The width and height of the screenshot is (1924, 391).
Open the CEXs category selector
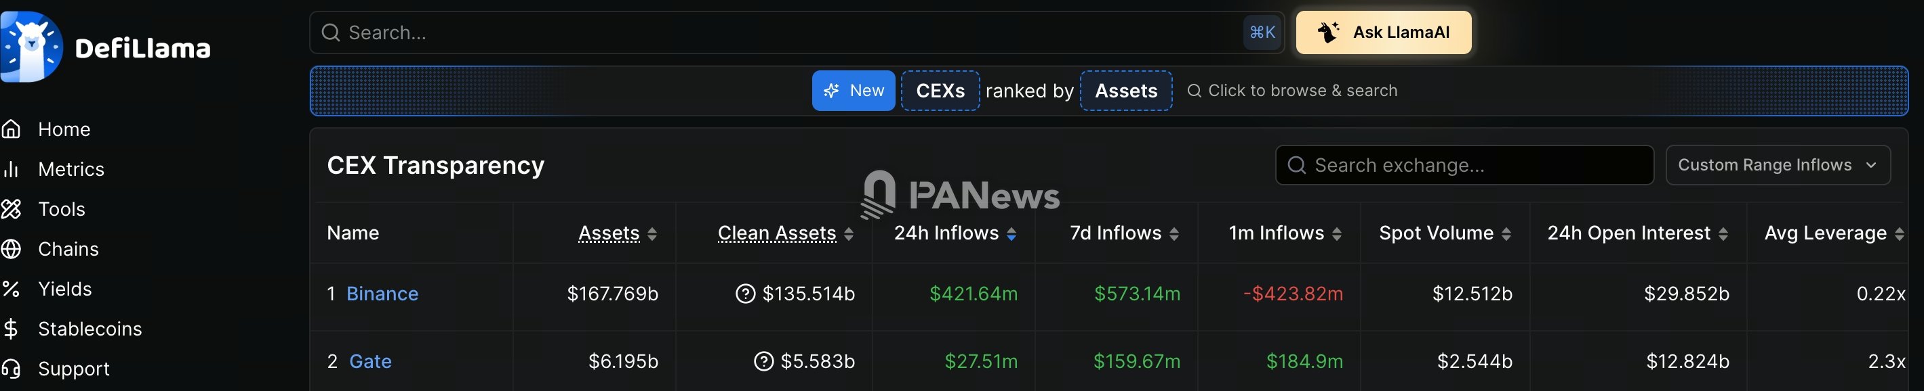(940, 91)
